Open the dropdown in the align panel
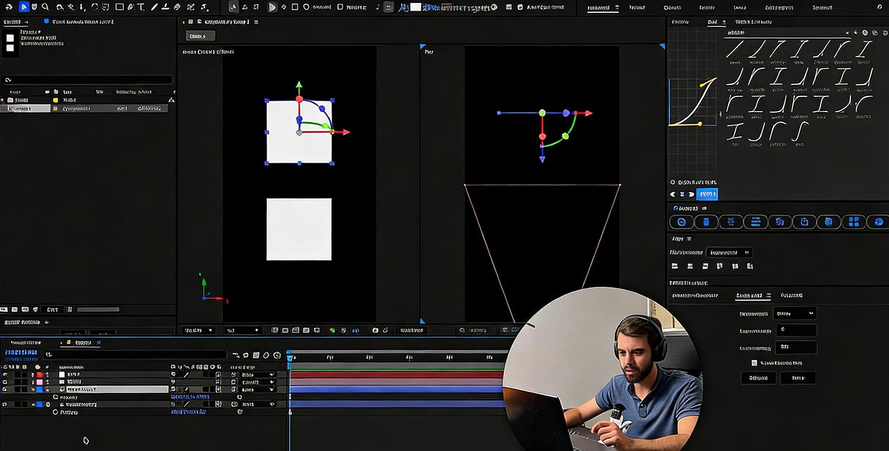 tap(729, 252)
